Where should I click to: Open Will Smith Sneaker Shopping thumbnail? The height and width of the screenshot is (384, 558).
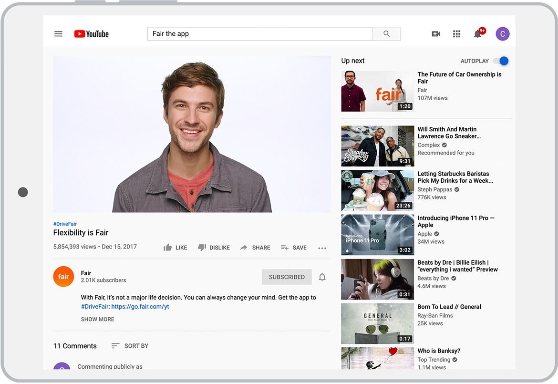(378, 146)
